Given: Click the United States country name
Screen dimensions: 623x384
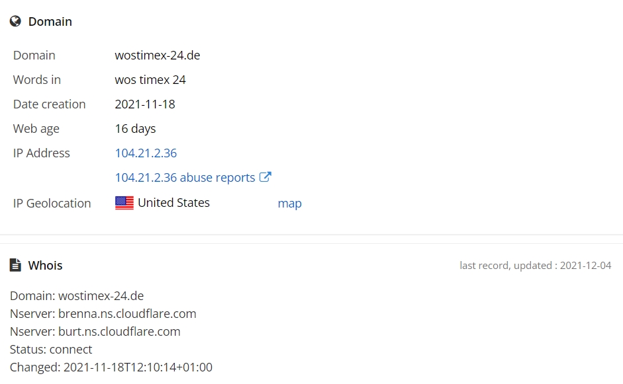Looking at the screenshot, I should point(173,203).
